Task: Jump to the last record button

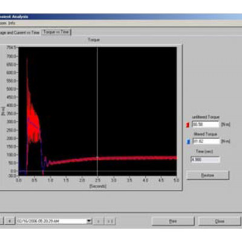Action: (110, 221)
